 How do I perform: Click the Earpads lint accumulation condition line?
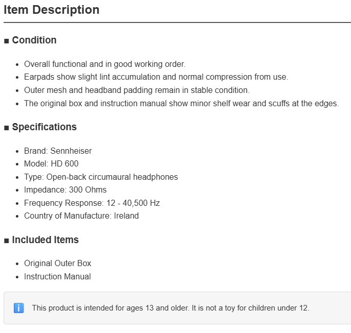pos(156,77)
